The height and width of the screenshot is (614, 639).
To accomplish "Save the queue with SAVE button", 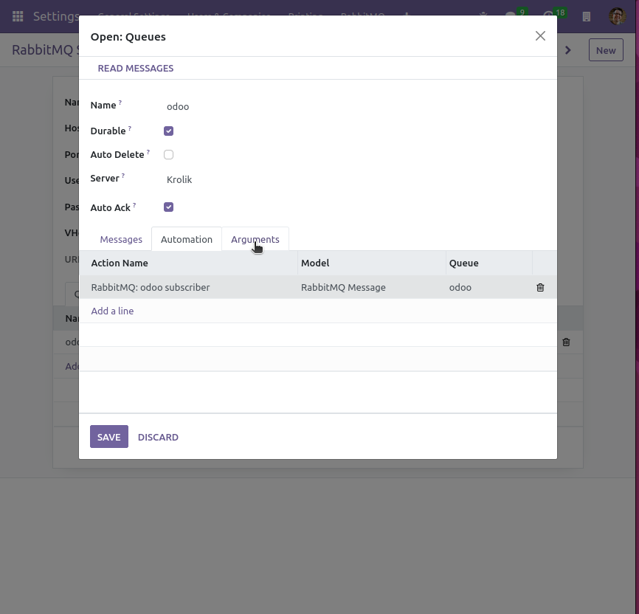I will click(108, 437).
